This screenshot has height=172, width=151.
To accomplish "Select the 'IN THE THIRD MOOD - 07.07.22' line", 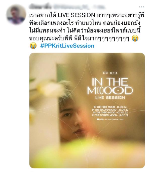I will pyautogui.click(x=110, y=112).
